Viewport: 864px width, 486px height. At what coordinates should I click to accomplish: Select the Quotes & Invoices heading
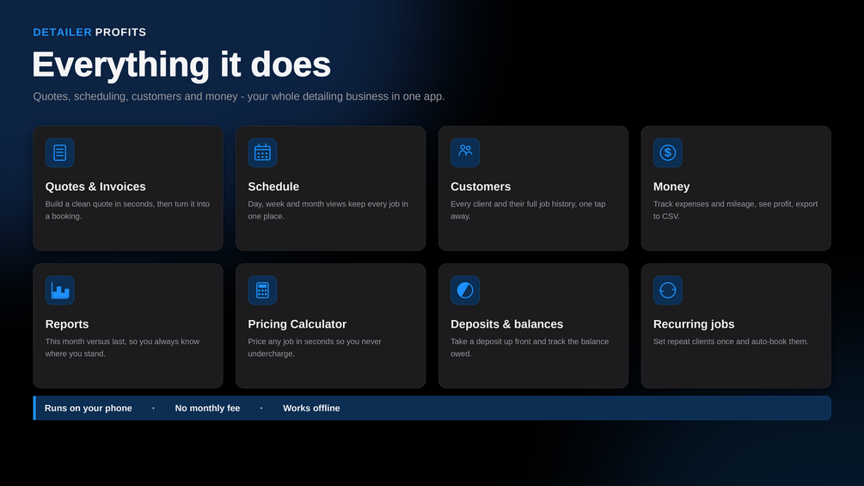(x=95, y=187)
